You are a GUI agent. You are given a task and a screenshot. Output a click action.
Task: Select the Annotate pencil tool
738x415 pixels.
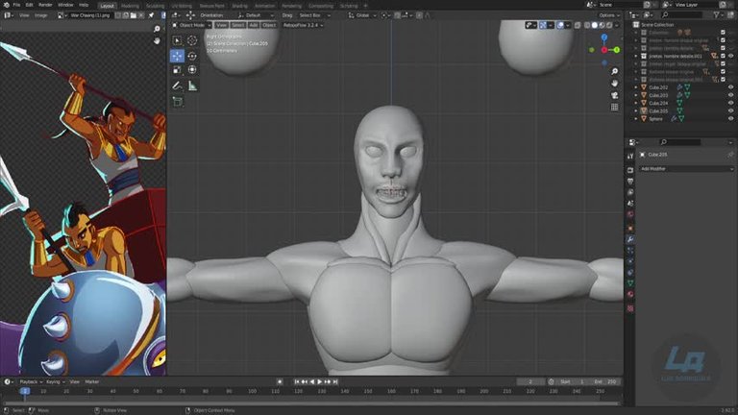coord(178,85)
